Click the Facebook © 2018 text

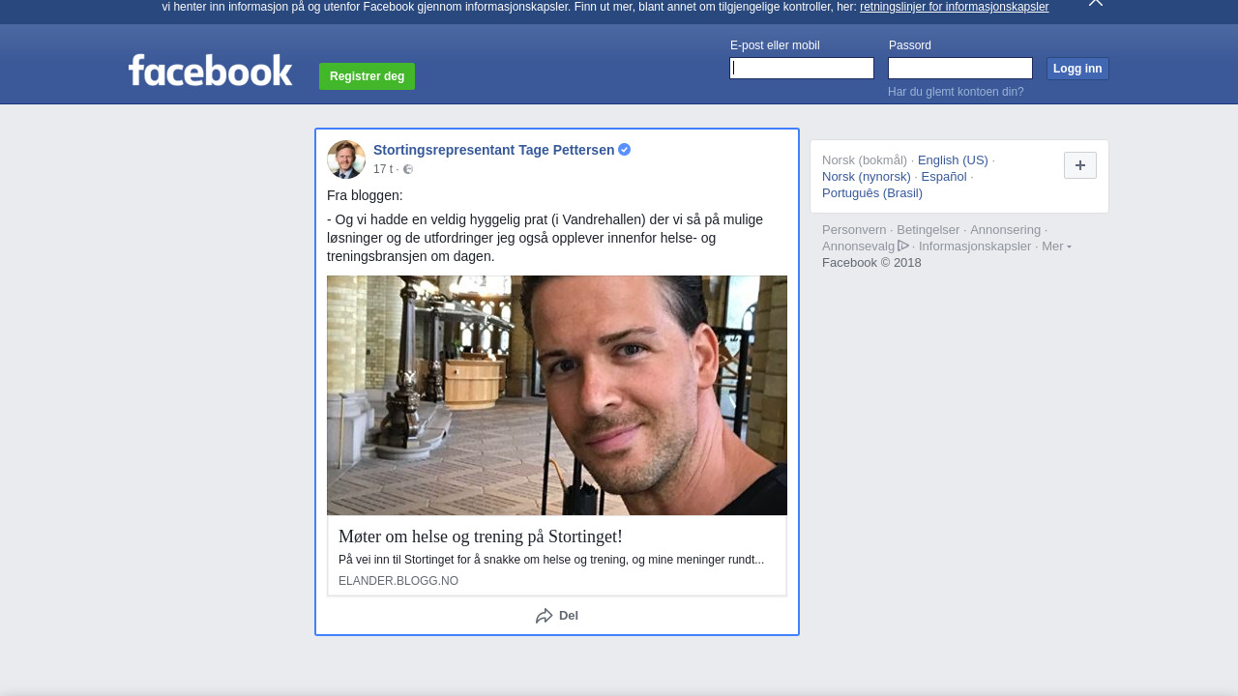click(871, 263)
